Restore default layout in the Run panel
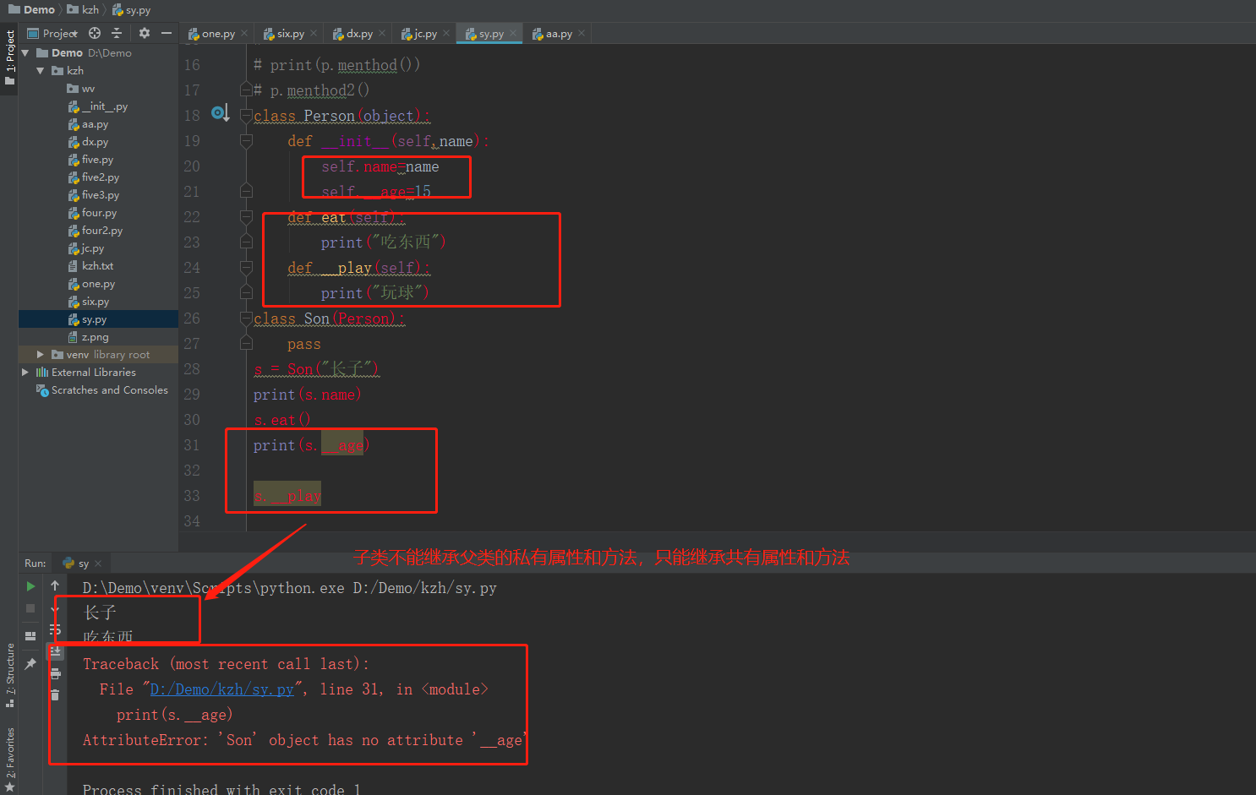The image size is (1256, 795). point(30,635)
